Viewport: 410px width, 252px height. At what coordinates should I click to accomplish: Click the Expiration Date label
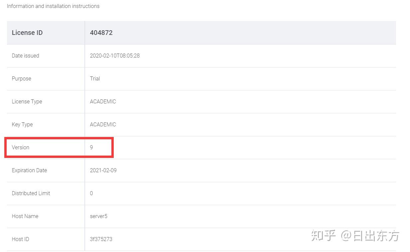click(29, 170)
